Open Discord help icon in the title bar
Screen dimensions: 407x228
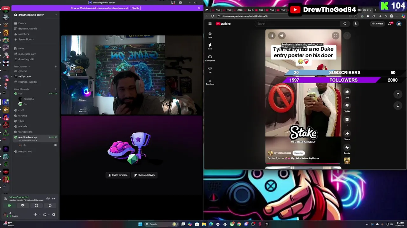point(180,3)
